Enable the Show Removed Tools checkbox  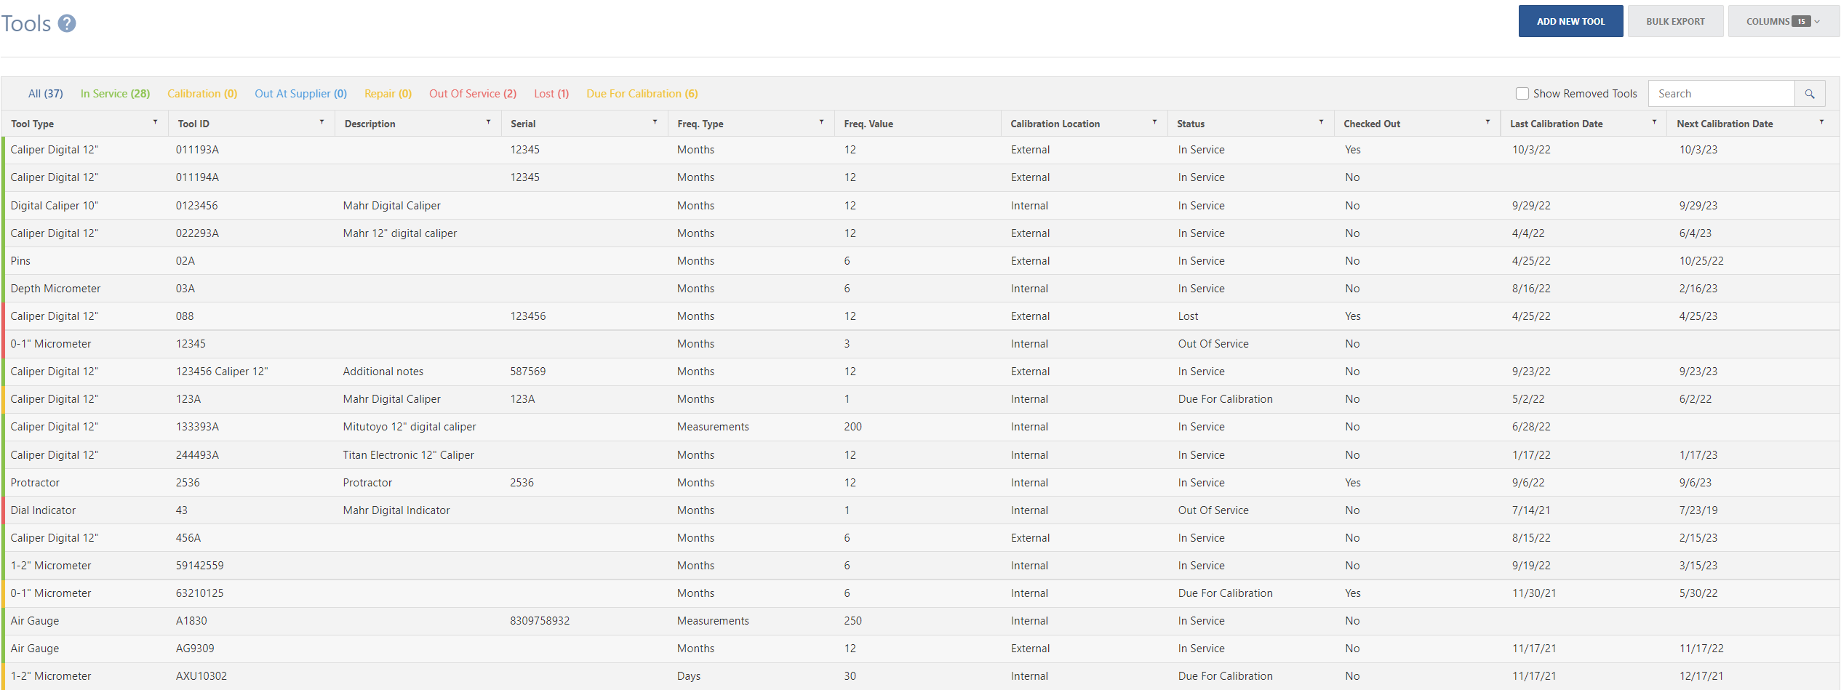pos(1522,93)
